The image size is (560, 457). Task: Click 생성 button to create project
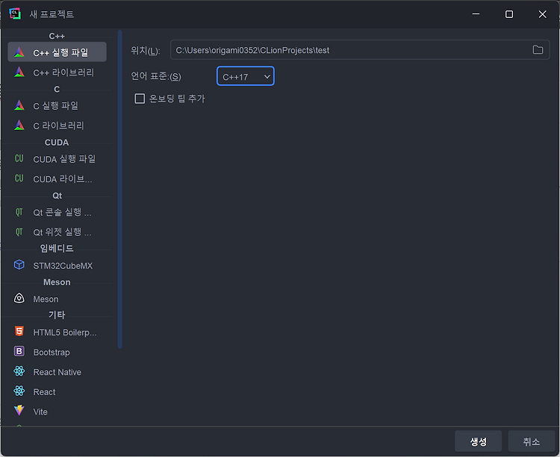pos(478,441)
